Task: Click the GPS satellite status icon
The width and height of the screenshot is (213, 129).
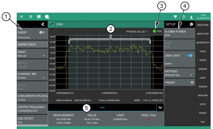Action: 183,17
